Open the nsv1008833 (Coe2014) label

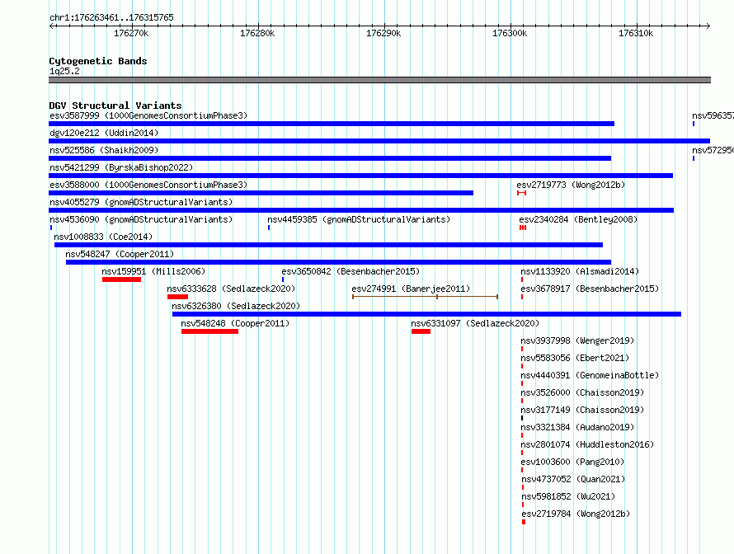103,237
